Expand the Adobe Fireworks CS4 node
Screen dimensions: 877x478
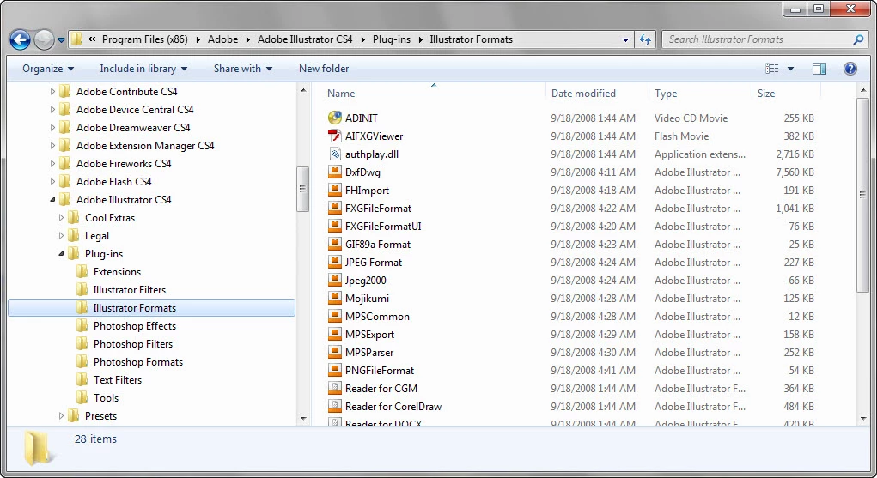click(52, 164)
